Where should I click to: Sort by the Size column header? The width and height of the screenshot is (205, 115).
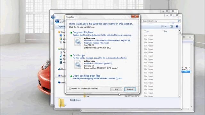pyautogui.click(x=165, y=31)
